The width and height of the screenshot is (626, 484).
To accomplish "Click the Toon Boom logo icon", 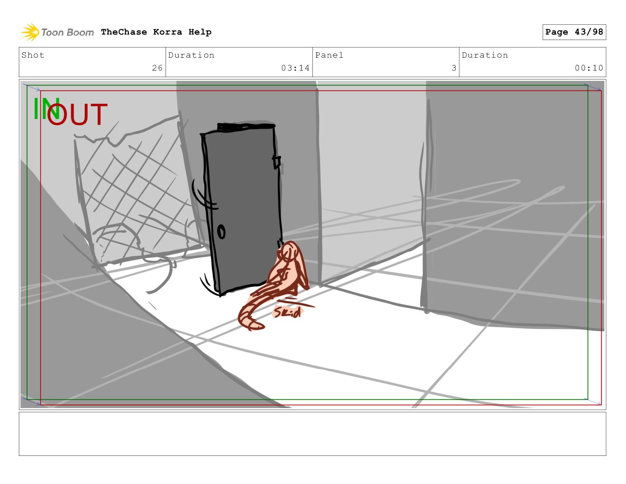I will coord(30,32).
